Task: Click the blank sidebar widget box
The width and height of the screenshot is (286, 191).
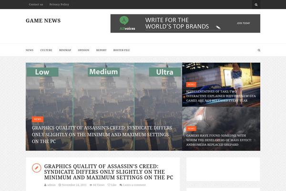Action: (223, 169)
